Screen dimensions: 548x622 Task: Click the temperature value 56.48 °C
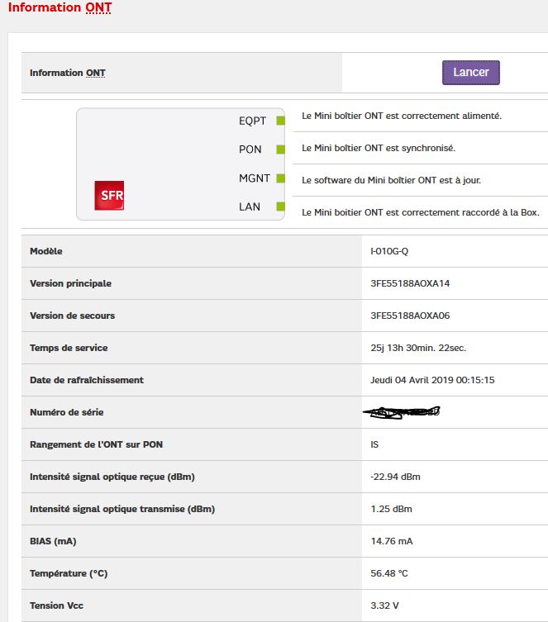(391, 573)
